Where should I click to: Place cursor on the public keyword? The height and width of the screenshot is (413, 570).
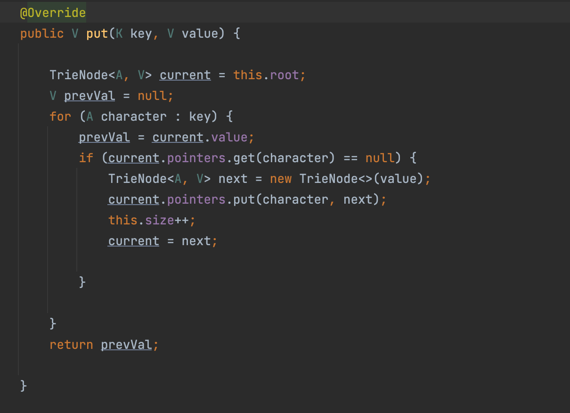pos(42,34)
